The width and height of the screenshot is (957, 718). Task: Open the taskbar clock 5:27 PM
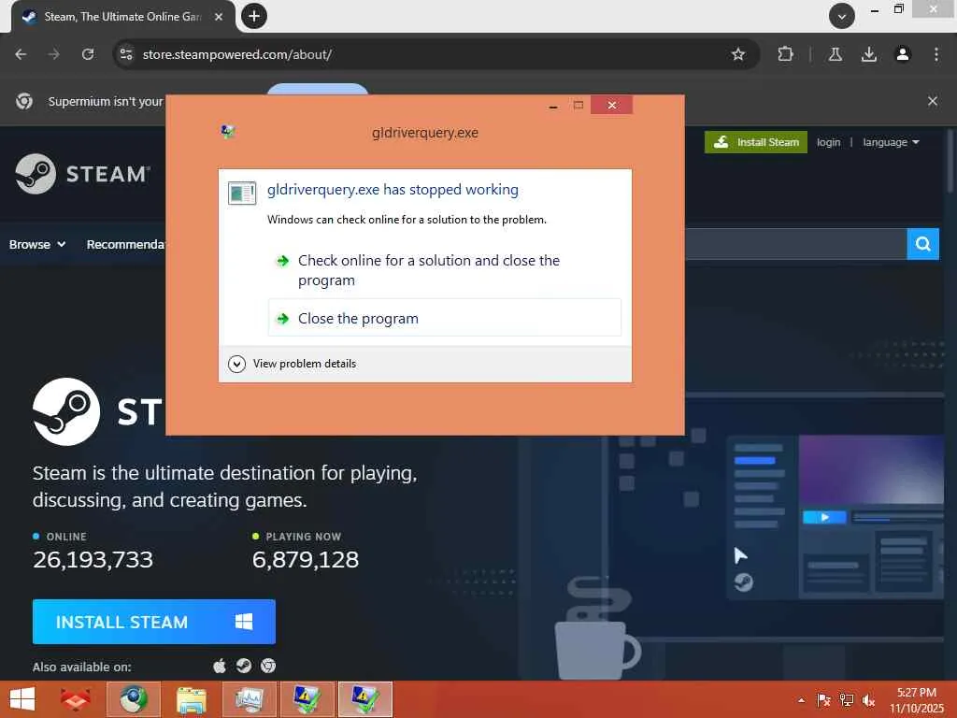tap(916, 699)
